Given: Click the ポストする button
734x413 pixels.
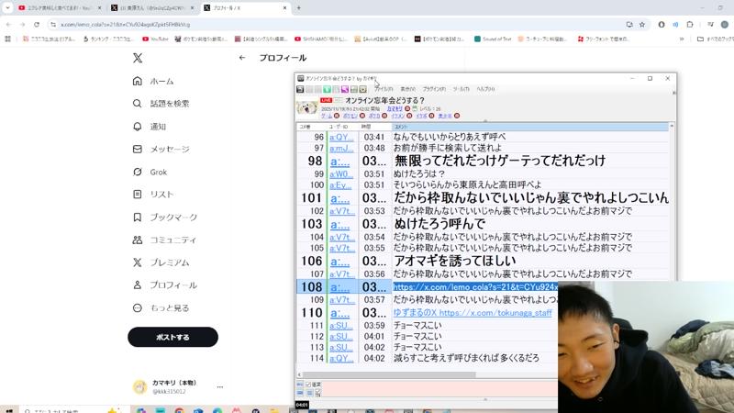Looking at the screenshot, I should click(x=172, y=337).
